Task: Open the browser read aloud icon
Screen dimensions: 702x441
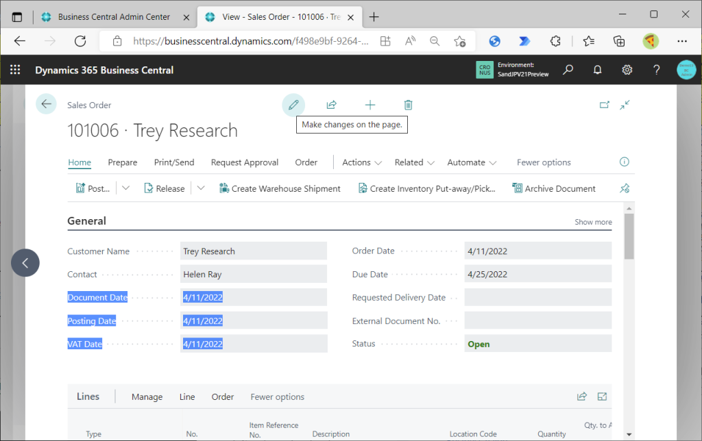Action: pos(410,42)
